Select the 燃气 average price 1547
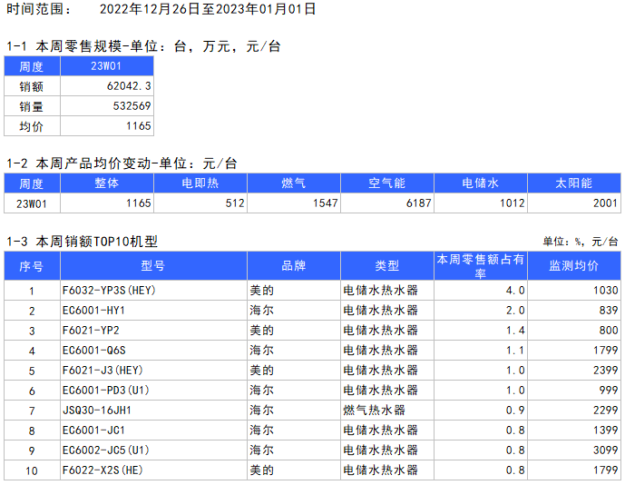The height and width of the screenshot is (485, 625). (x=326, y=203)
